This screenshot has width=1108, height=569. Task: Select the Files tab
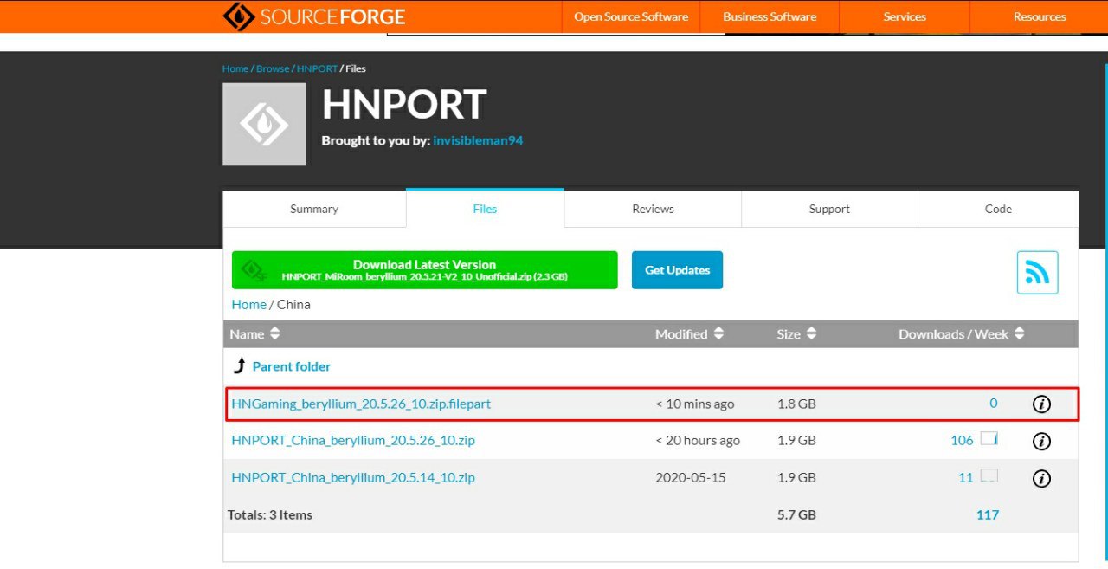[x=485, y=209]
